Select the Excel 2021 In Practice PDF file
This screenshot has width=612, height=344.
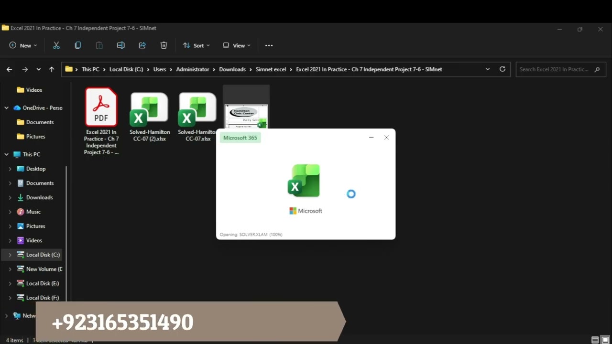(101, 121)
